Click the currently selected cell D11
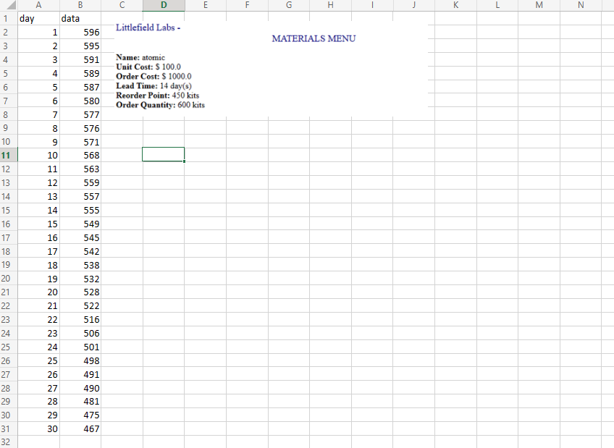 [x=164, y=155]
